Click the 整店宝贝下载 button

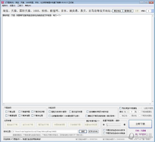pyautogui.click(x=12, y=125)
